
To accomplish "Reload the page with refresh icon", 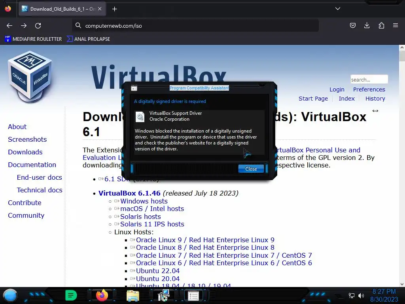I will (38, 26).
